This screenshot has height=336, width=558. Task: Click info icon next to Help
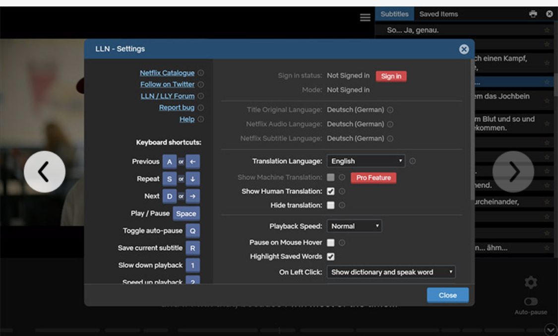point(201,119)
